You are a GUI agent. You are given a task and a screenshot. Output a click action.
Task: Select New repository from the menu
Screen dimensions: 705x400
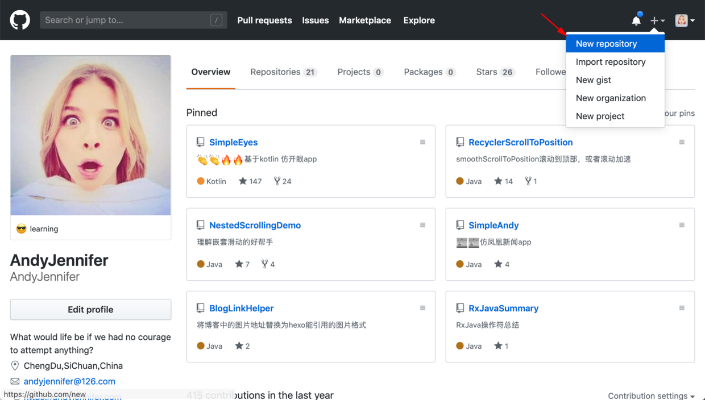coord(606,43)
